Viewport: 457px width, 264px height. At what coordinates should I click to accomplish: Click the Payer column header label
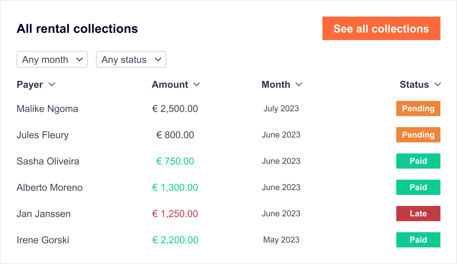[x=30, y=84]
